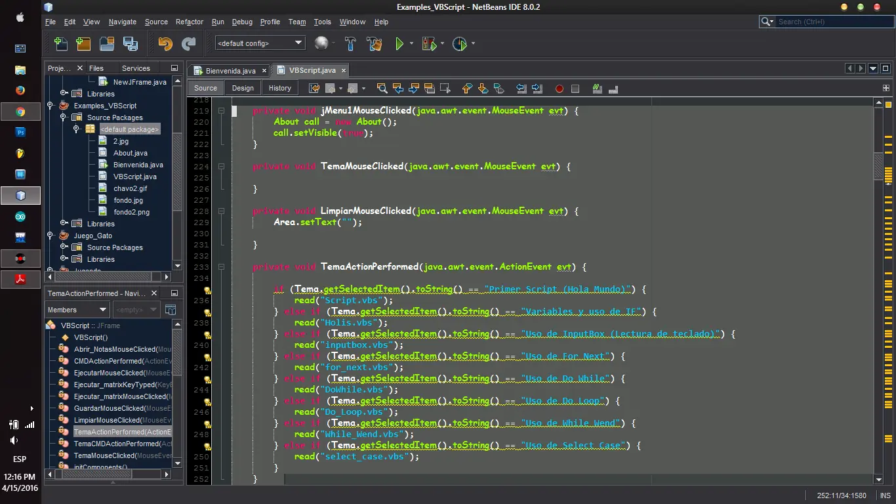Open Firefox from the Windows taskbar
The width and height of the screenshot is (896, 504).
coord(20,91)
